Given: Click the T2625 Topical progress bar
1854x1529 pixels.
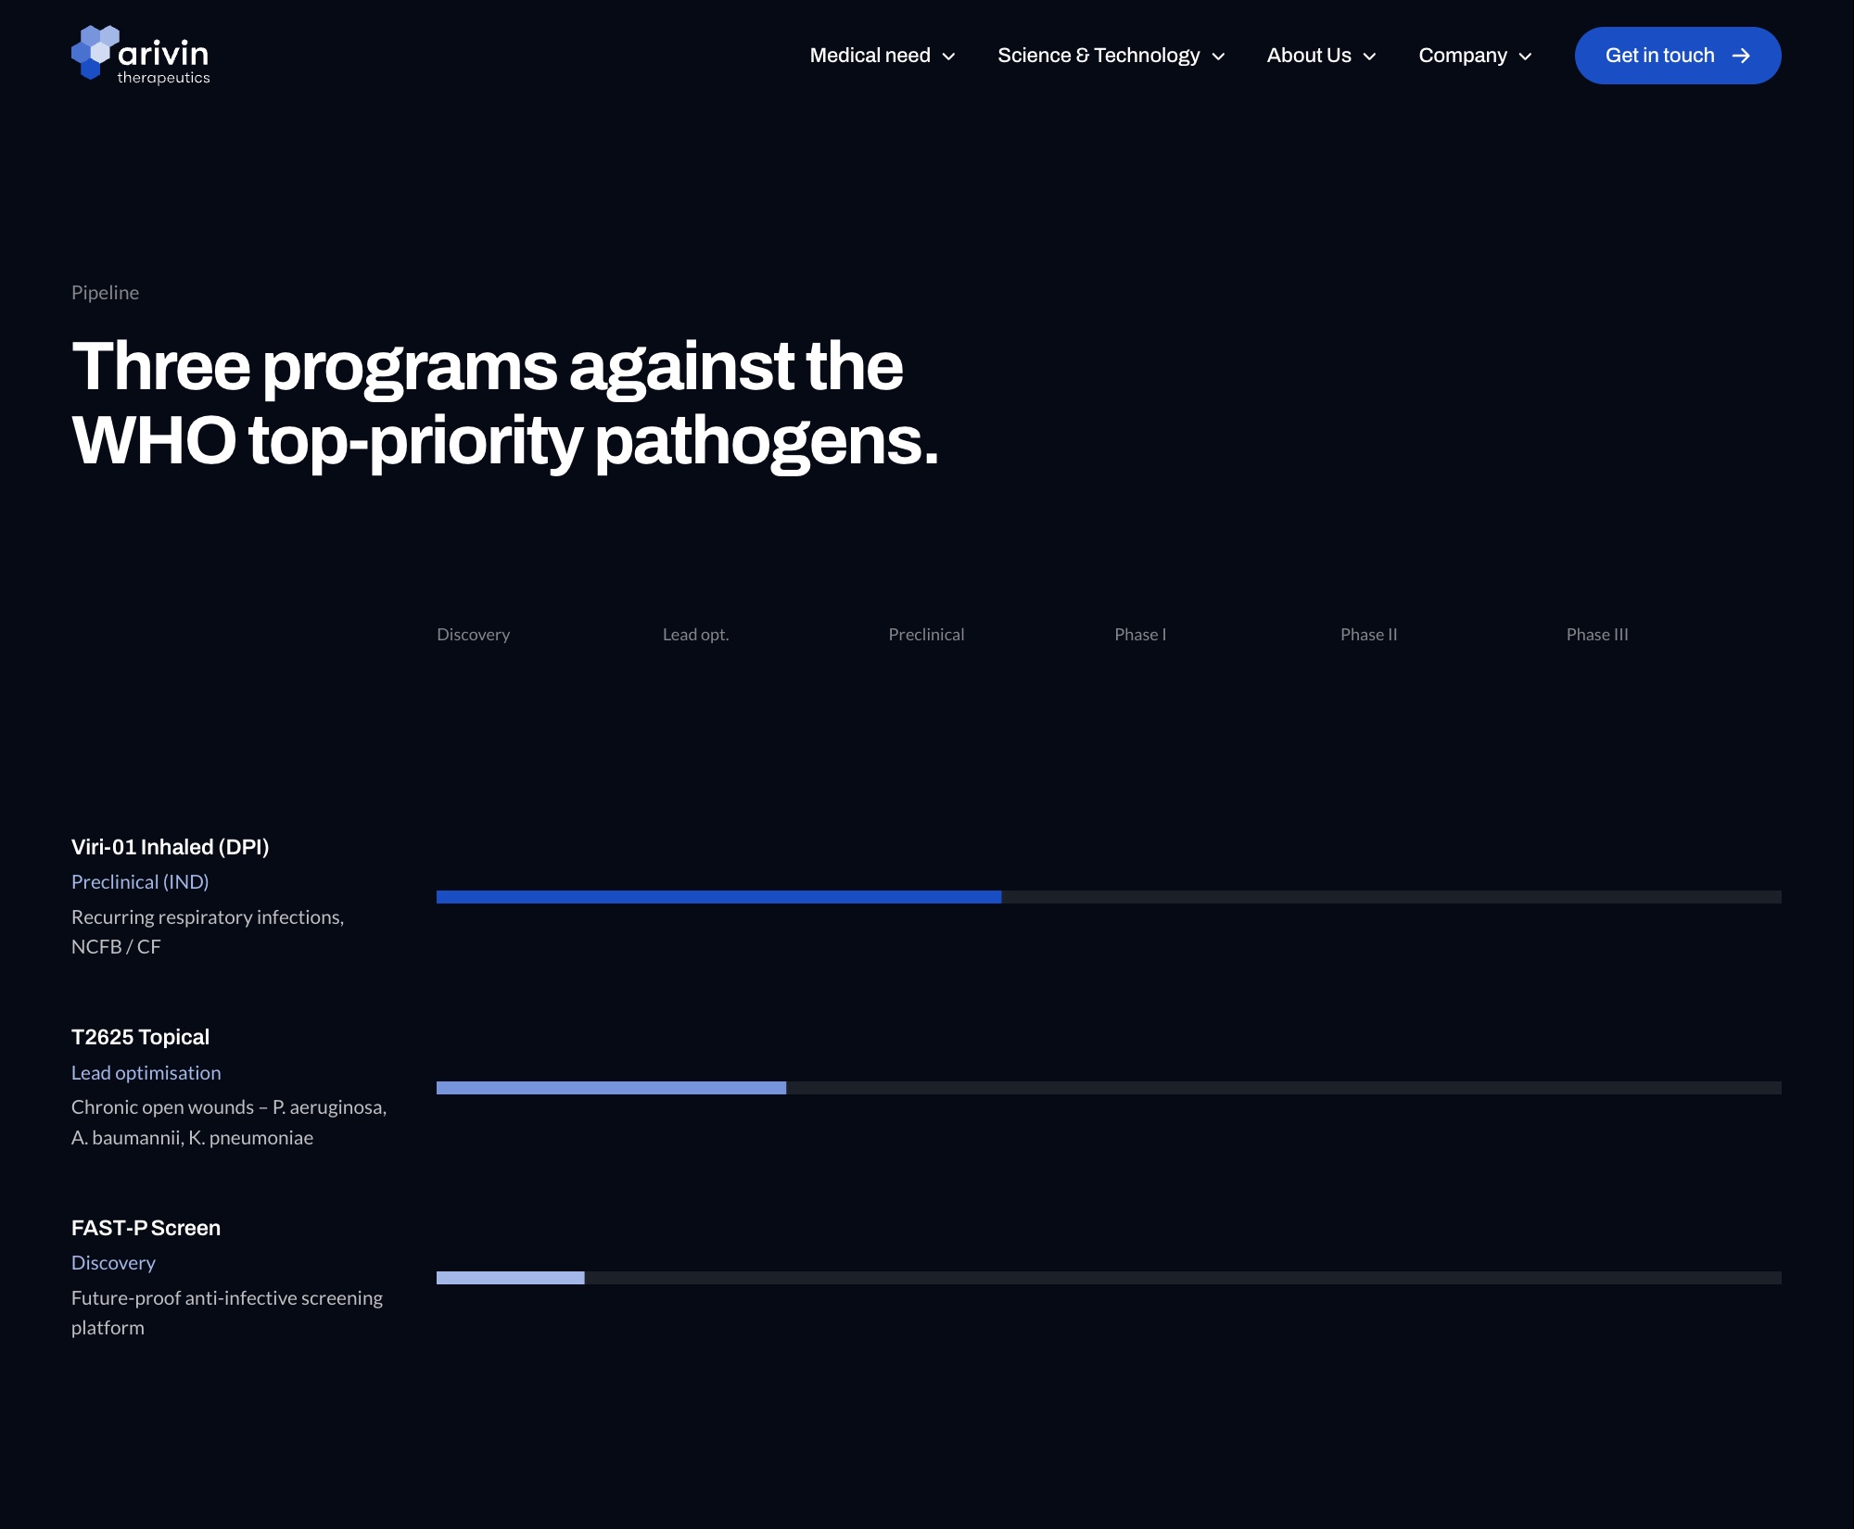Looking at the screenshot, I should point(1109,1088).
